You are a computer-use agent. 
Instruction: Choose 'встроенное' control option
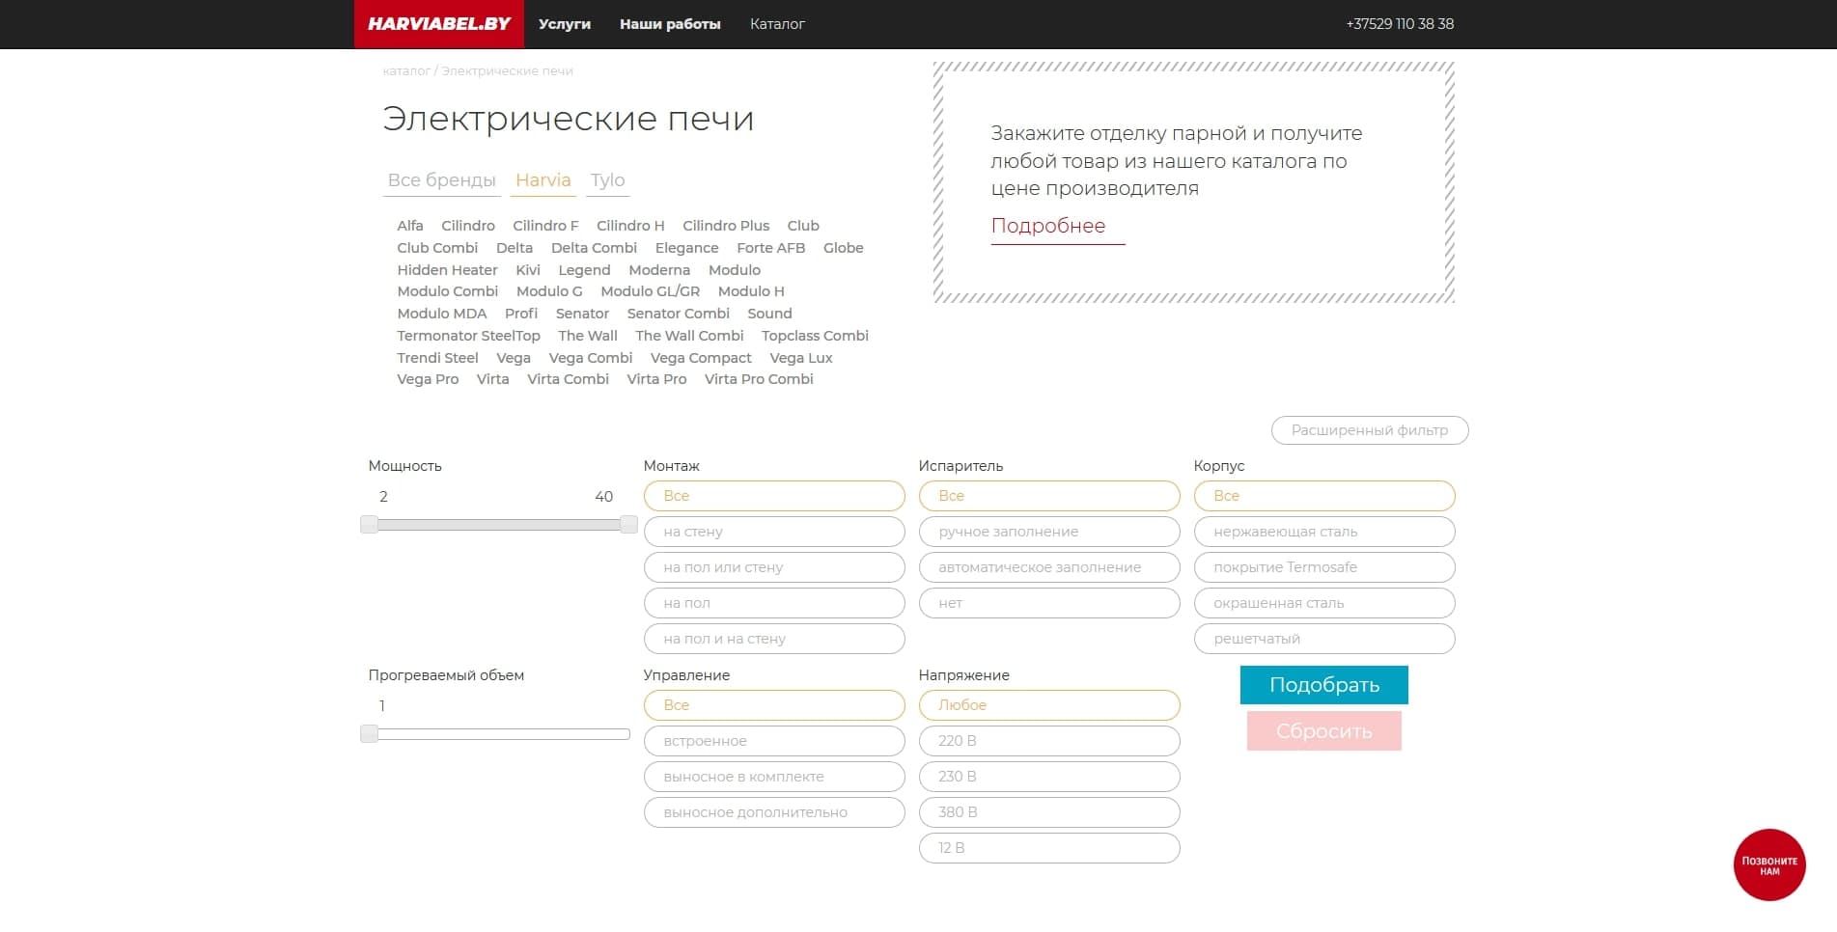point(774,741)
